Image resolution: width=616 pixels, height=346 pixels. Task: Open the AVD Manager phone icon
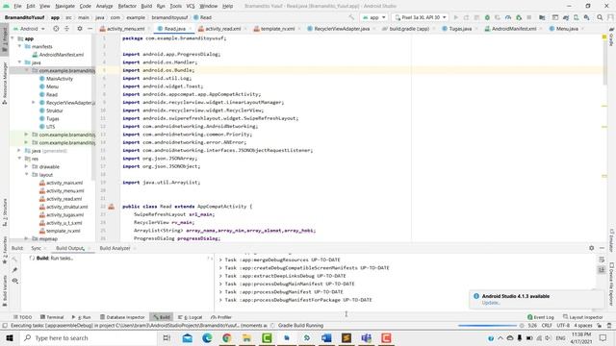click(577, 17)
